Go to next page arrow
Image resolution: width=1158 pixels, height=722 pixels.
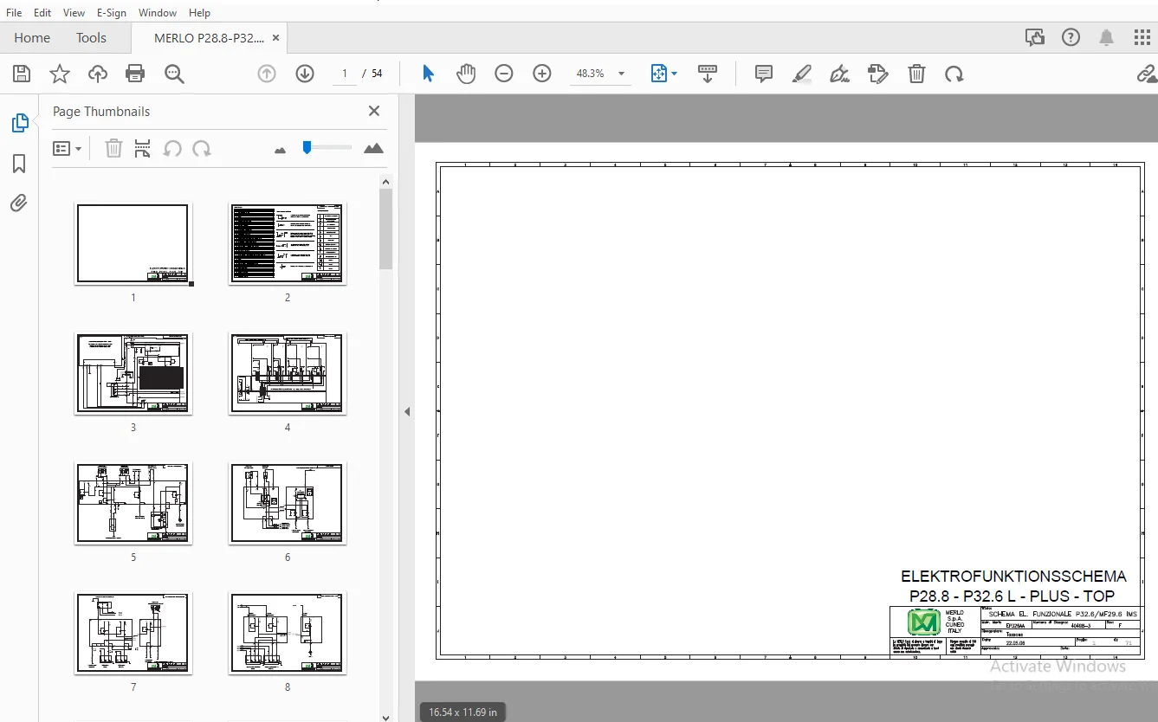[x=305, y=74]
